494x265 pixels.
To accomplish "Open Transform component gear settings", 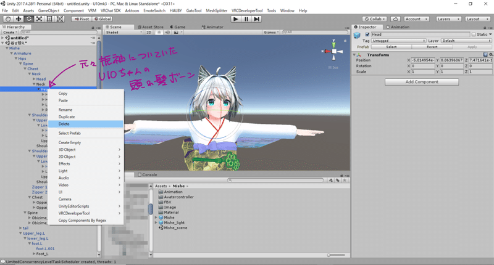I will [491, 55].
